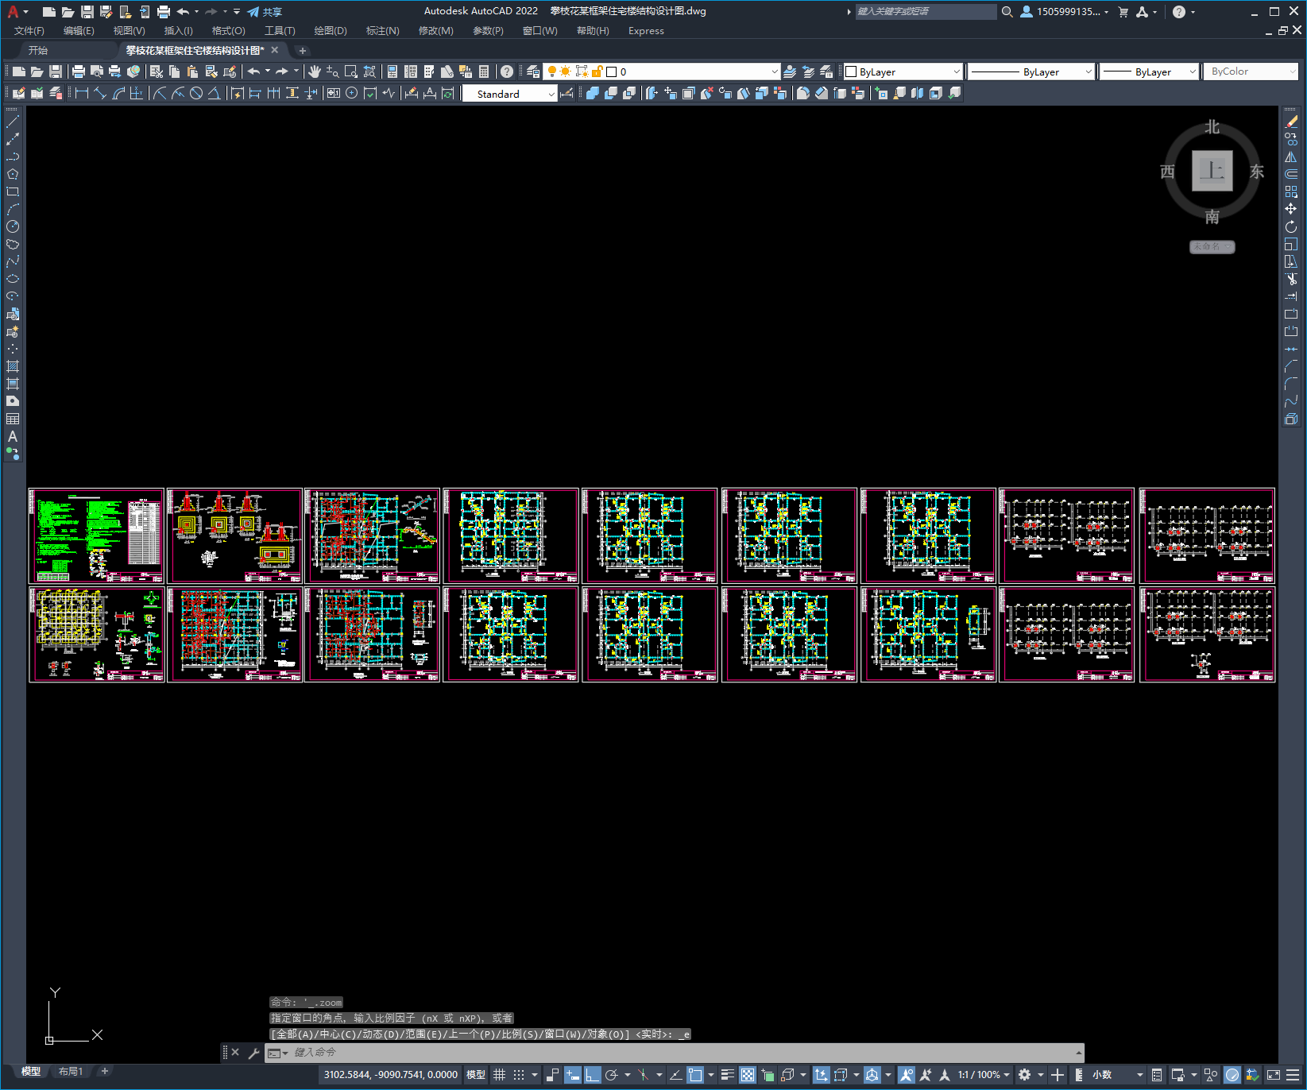Select the Multiline Text A tool

click(x=13, y=436)
